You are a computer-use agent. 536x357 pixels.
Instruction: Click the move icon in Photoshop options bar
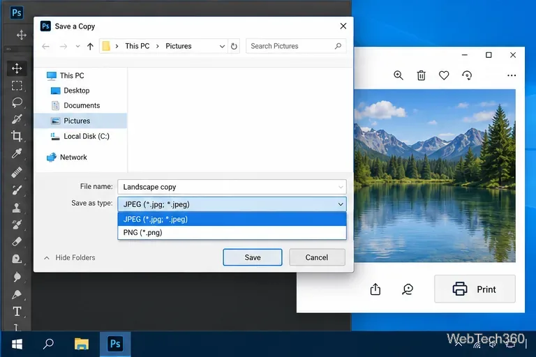[22, 34]
